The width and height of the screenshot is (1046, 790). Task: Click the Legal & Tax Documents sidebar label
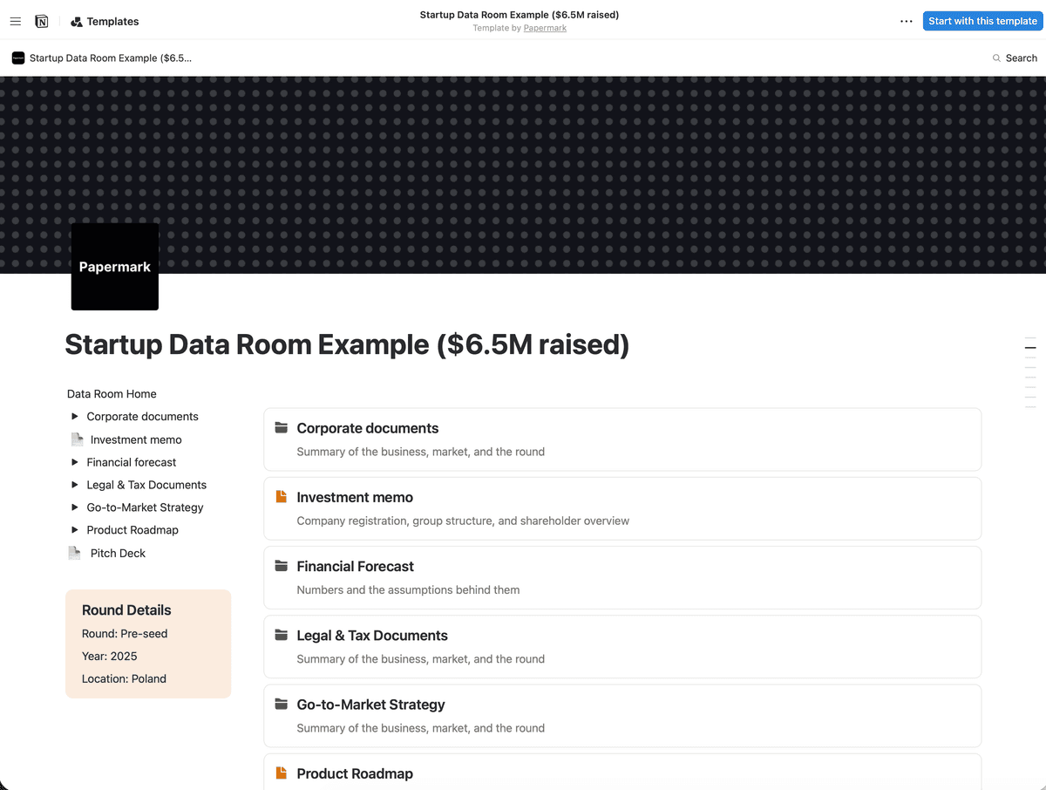146,486
